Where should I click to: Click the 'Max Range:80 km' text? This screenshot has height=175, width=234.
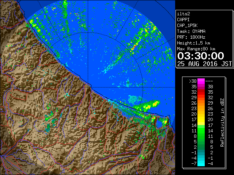196,49
